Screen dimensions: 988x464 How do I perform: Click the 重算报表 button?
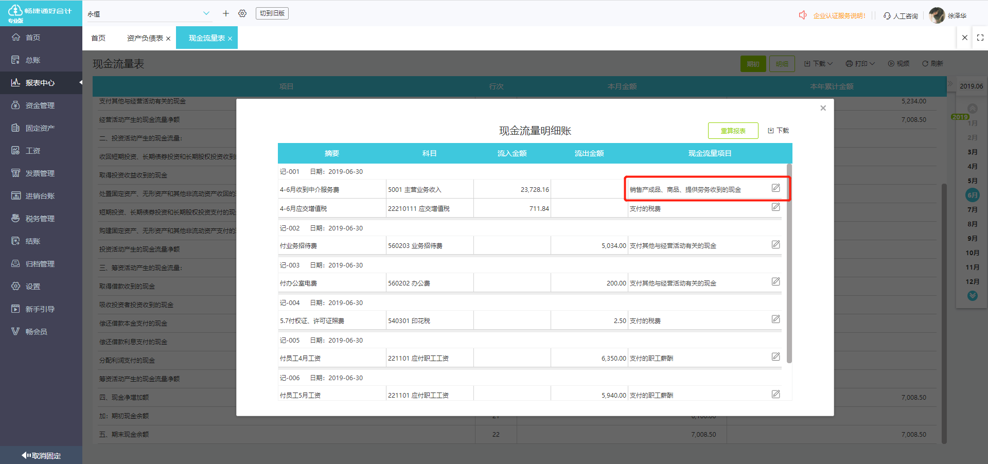pyautogui.click(x=733, y=131)
